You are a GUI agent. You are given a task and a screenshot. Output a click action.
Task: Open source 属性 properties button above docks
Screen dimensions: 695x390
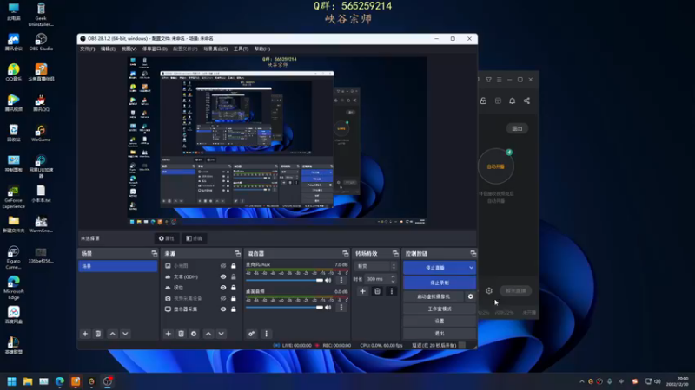pos(167,238)
